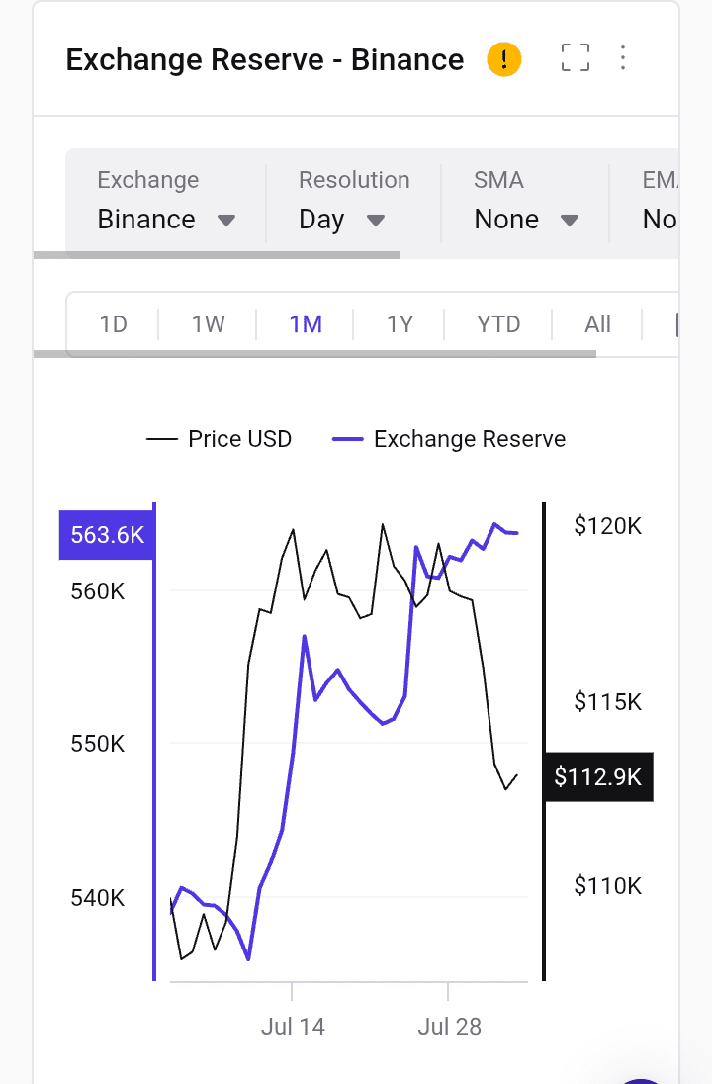712x1084 pixels.
Task: Expand chart to fullscreen view
Action: [x=575, y=57]
